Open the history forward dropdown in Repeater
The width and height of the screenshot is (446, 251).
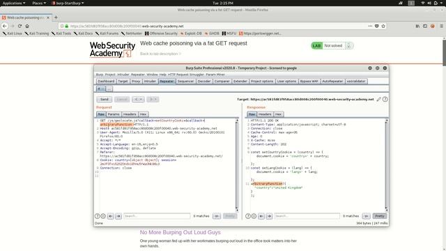tap(153, 99)
